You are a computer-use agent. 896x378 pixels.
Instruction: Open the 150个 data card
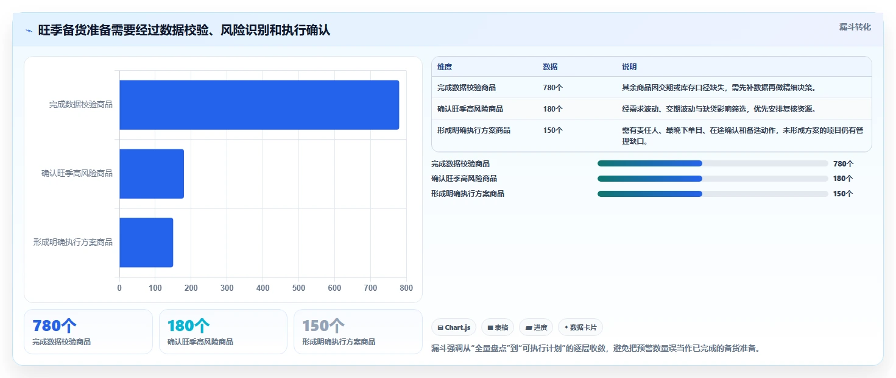coord(358,332)
